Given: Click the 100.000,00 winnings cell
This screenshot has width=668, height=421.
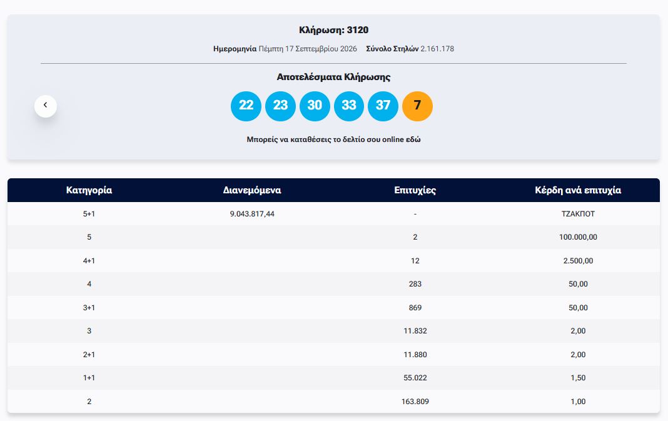Looking at the screenshot, I should pyautogui.click(x=578, y=237).
